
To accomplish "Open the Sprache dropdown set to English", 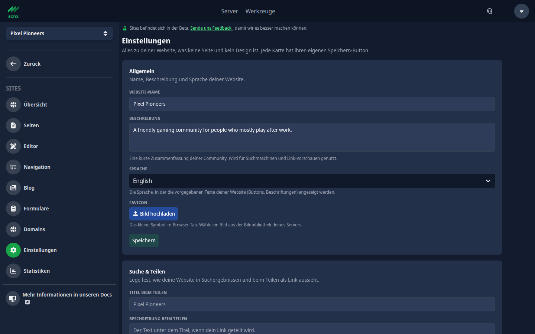I will (312, 181).
